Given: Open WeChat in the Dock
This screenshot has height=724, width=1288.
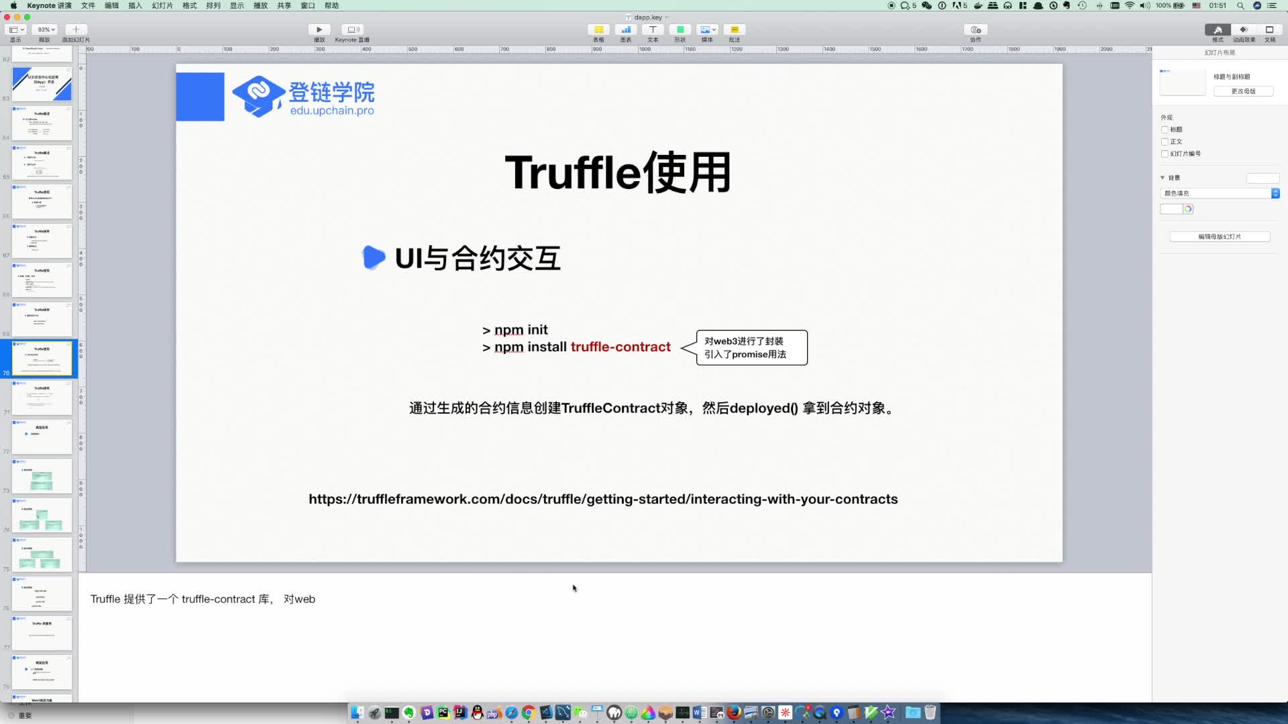Looking at the screenshot, I should pyautogui.click(x=580, y=713).
